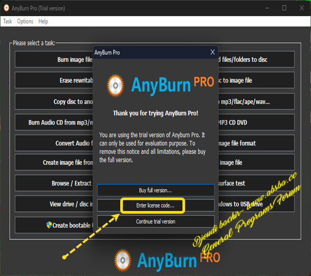The image size is (311, 276).
Task: Open the Help menu
Action: pos(43,21)
